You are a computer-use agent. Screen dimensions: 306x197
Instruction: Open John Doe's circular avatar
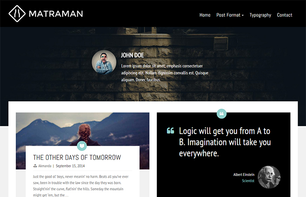tap(104, 62)
